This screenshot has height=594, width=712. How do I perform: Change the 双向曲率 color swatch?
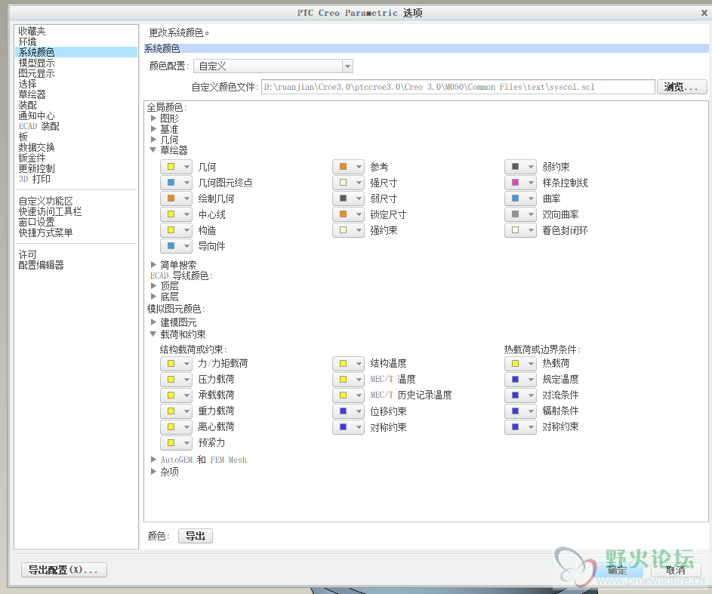point(520,214)
